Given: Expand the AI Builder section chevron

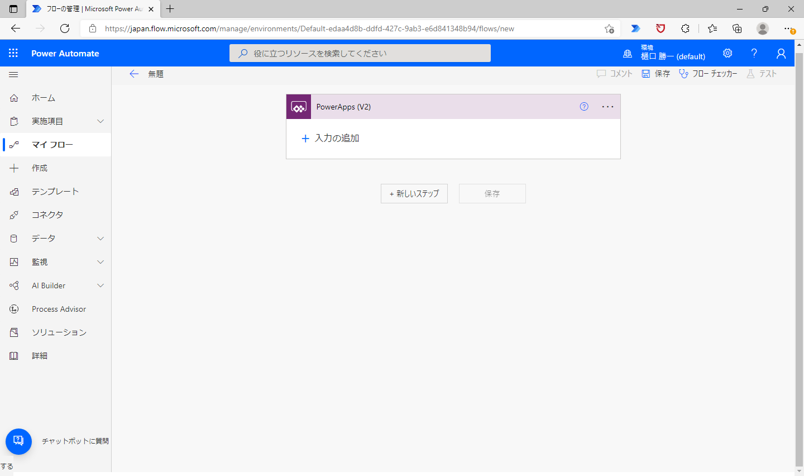Looking at the screenshot, I should [x=100, y=285].
